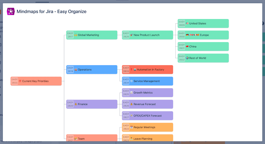Click the EASY 2835 issue key
This screenshot has height=144, width=265.
14,81
